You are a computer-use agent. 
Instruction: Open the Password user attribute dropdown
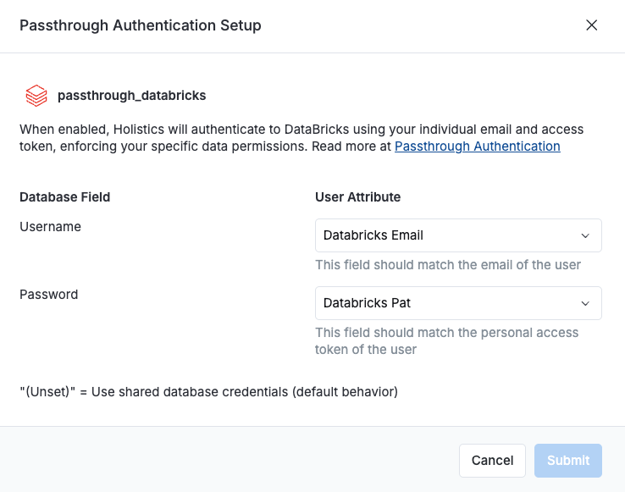click(457, 303)
